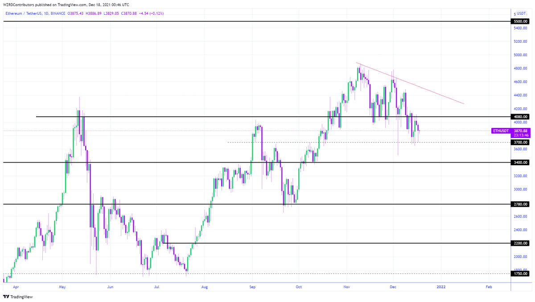The image size is (535, 302).
Task: Click the 5000.00 axis value
Action: (520, 55)
